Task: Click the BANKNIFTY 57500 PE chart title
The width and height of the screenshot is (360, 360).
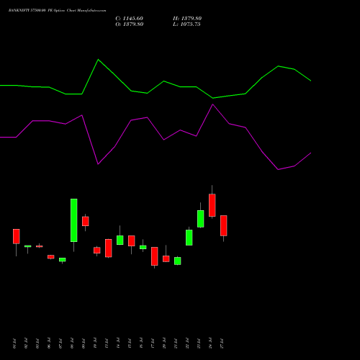Action: tap(57, 11)
